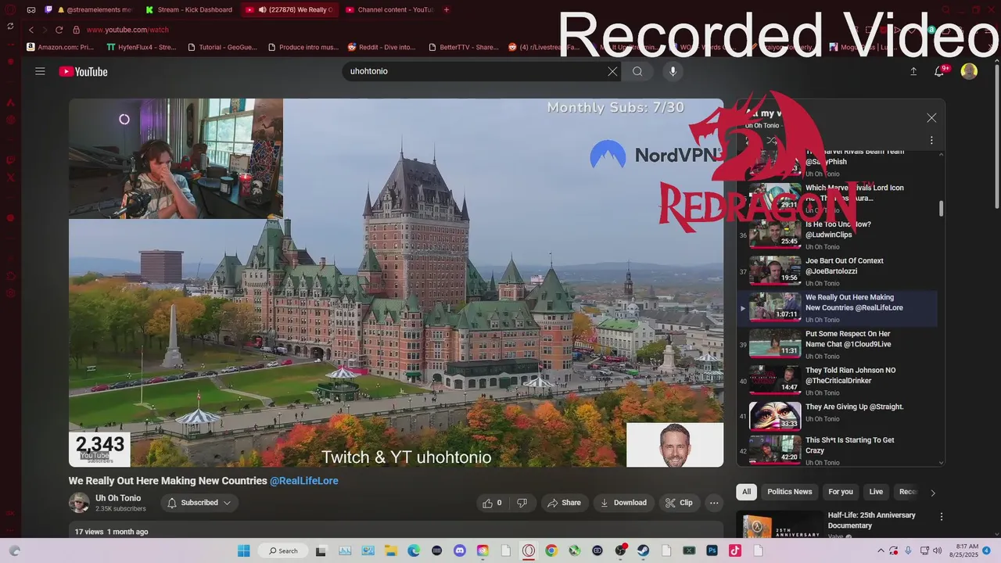This screenshot has width=1001, height=563.
Task: Open Photoshop from the taskbar
Action: pos(712,550)
